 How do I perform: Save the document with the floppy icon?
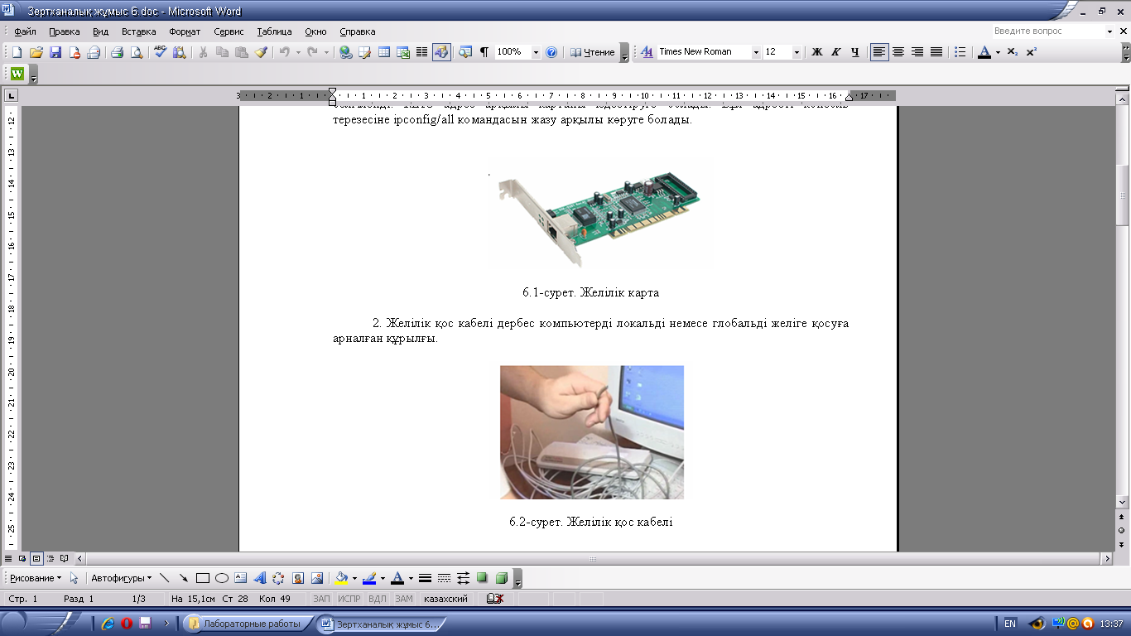click(55, 52)
